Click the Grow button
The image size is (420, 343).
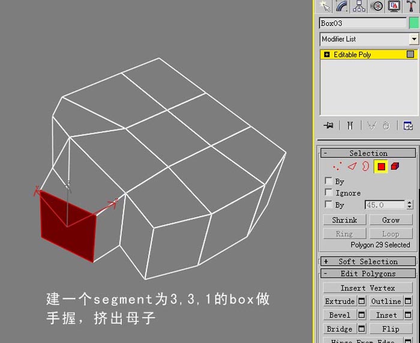(x=391, y=220)
